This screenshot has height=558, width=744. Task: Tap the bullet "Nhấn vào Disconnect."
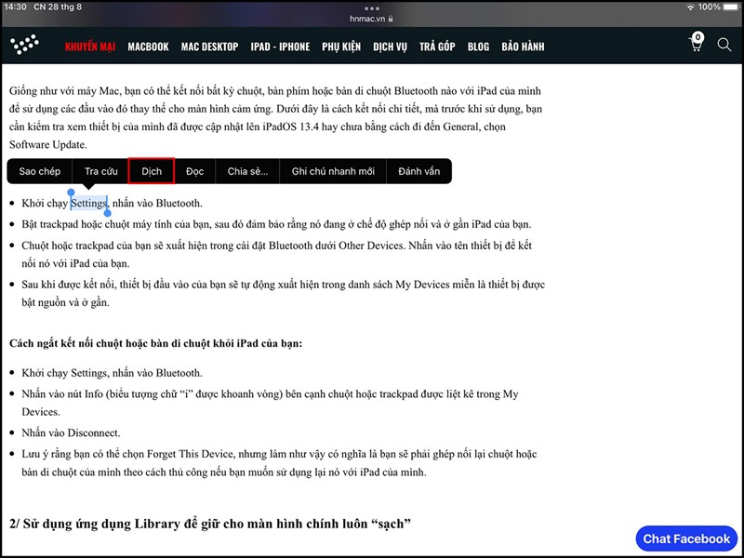[71, 432]
